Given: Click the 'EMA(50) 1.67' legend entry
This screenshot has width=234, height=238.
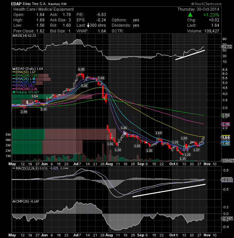Looking at the screenshot, I should (x=24, y=72).
